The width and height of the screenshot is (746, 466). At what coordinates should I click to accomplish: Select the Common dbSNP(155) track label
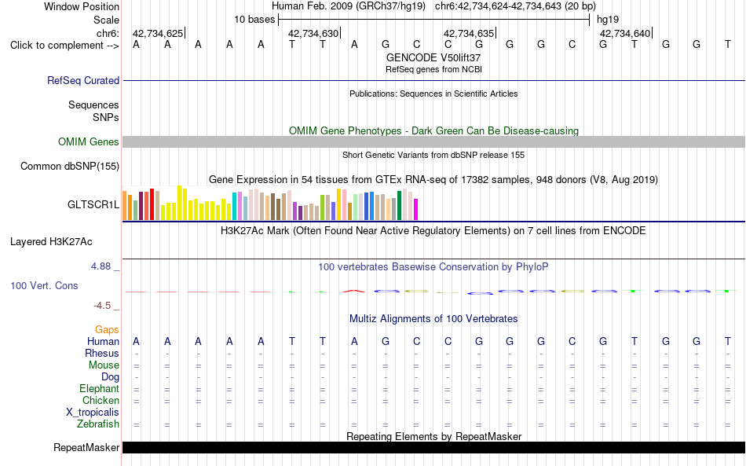click(x=69, y=166)
